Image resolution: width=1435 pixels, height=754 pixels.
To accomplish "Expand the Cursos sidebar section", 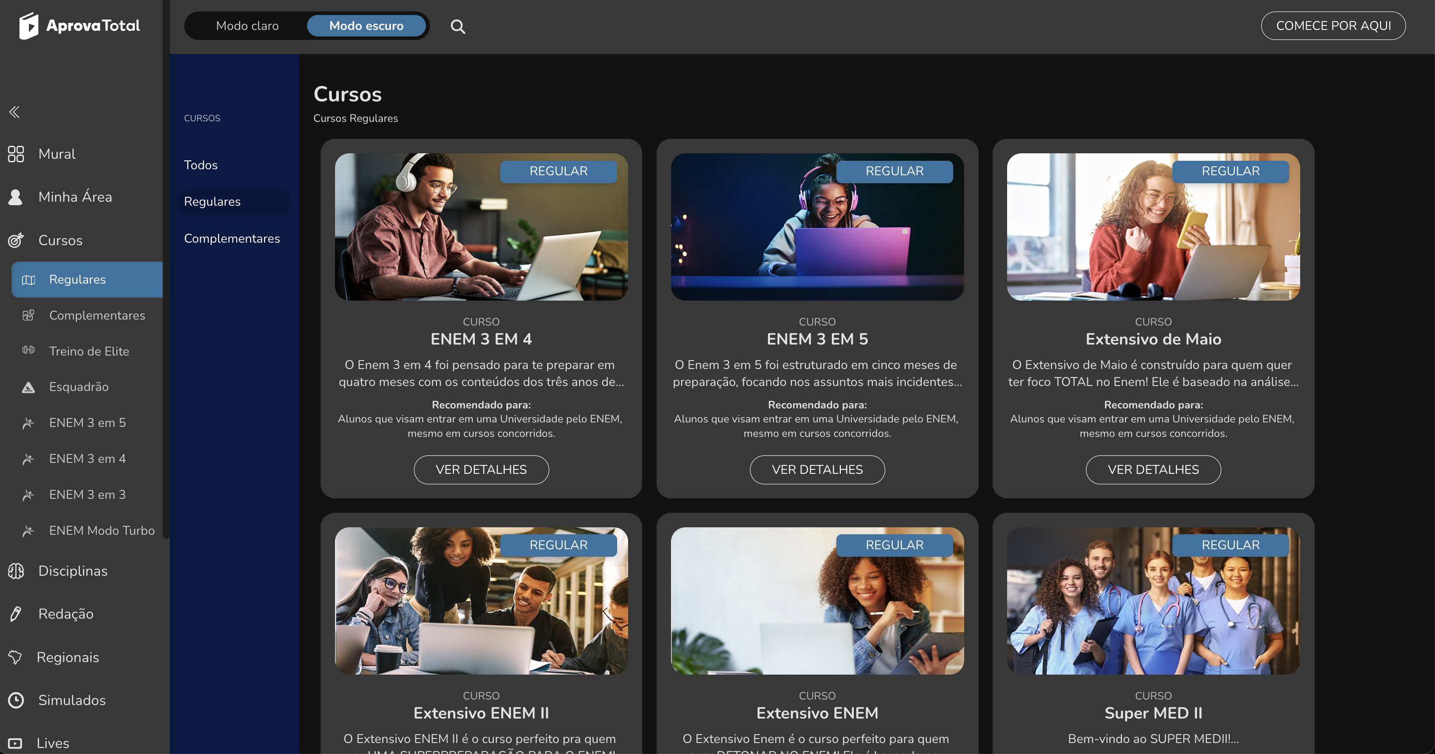I will [60, 240].
